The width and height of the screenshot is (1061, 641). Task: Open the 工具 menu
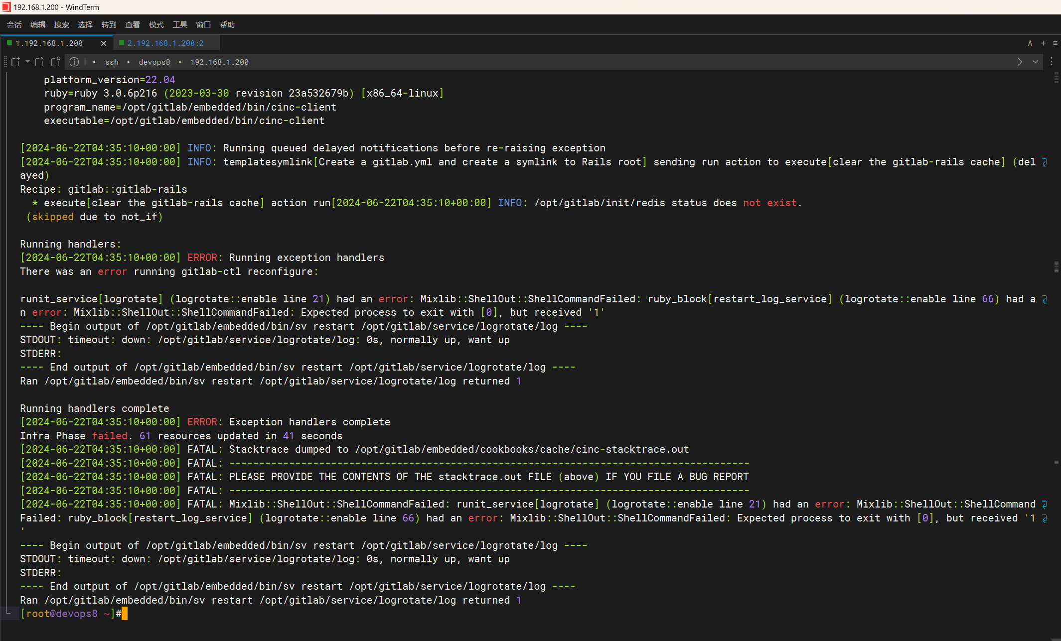(x=180, y=24)
